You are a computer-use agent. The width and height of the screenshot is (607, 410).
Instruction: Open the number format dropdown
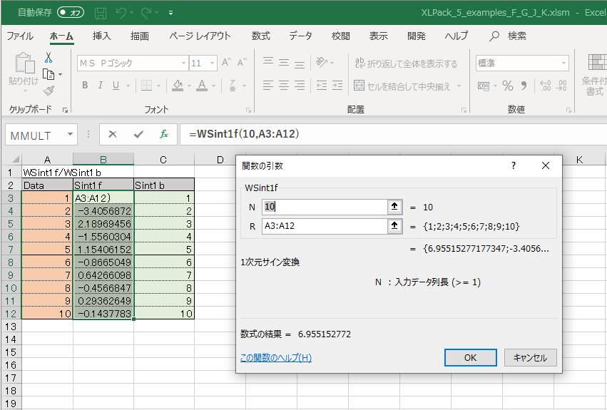coord(563,63)
